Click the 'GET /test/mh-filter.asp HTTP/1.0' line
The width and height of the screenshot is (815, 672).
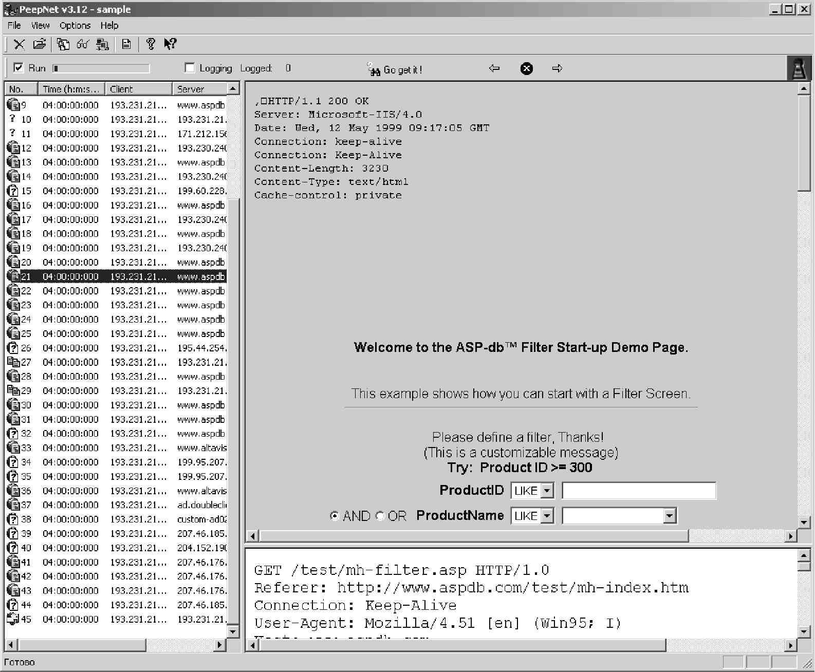[x=401, y=570]
